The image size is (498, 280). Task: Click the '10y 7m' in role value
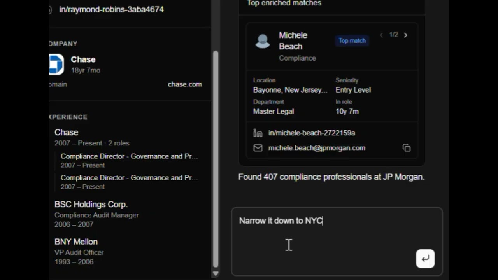pos(347,111)
